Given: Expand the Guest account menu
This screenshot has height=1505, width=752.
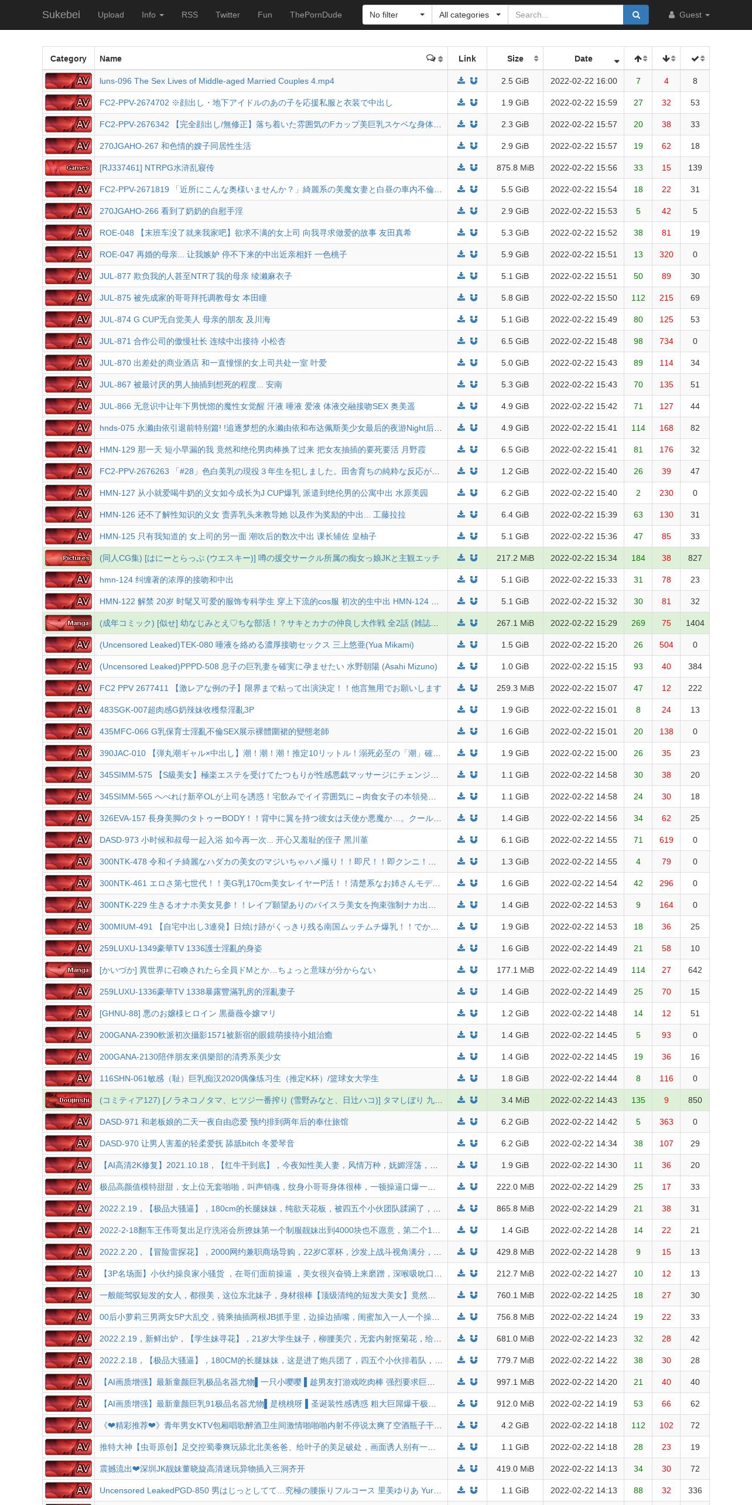Looking at the screenshot, I should (689, 15).
